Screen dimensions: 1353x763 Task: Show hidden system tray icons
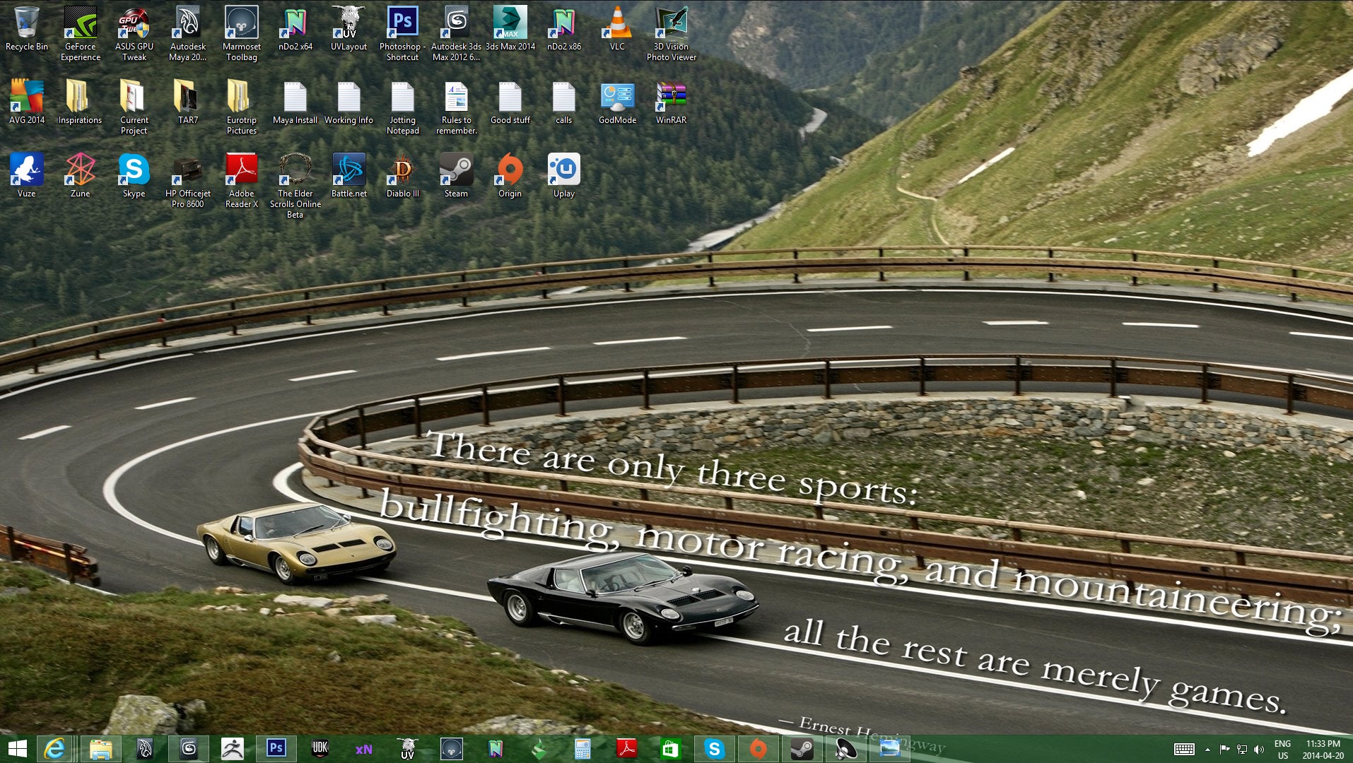pyautogui.click(x=1207, y=749)
